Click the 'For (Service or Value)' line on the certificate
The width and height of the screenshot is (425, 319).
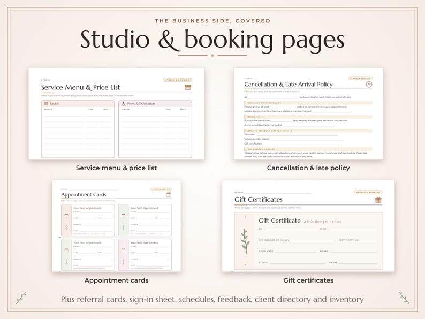(297, 240)
